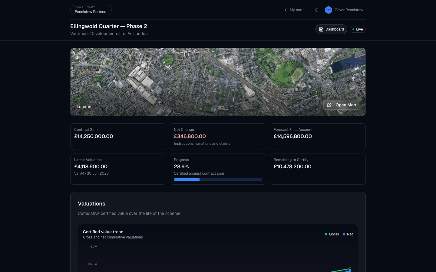Screen dimensions: 436x272
Task: Select the Contract Sum £14,250,000.00 value
Action: [94, 136]
